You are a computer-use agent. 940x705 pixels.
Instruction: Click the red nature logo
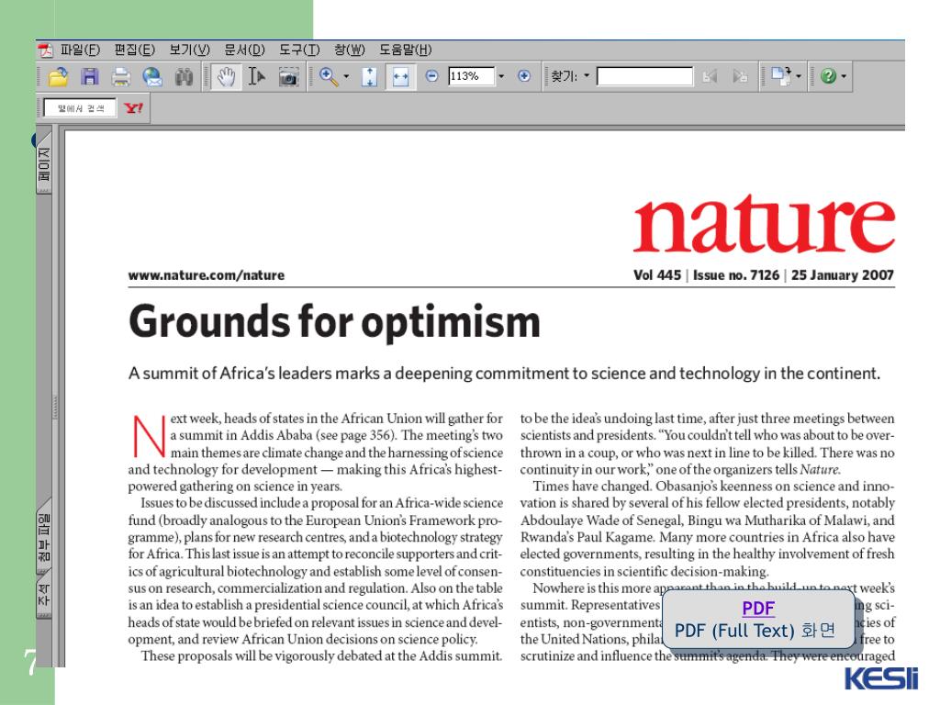(x=765, y=224)
